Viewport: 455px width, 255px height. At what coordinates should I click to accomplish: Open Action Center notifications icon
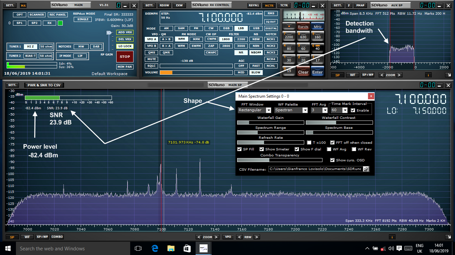[400, 248]
